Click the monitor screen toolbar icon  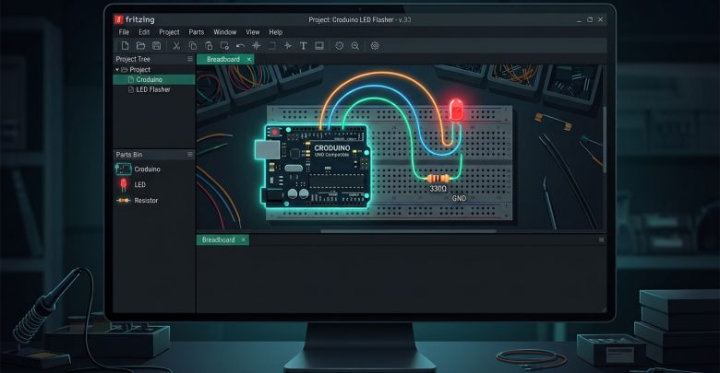click(x=319, y=45)
